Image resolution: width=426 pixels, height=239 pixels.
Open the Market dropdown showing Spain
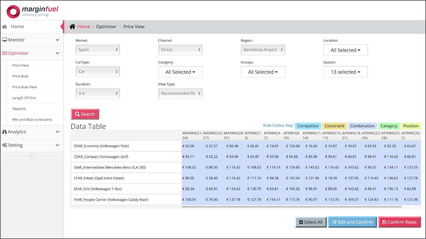pyautogui.click(x=98, y=50)
